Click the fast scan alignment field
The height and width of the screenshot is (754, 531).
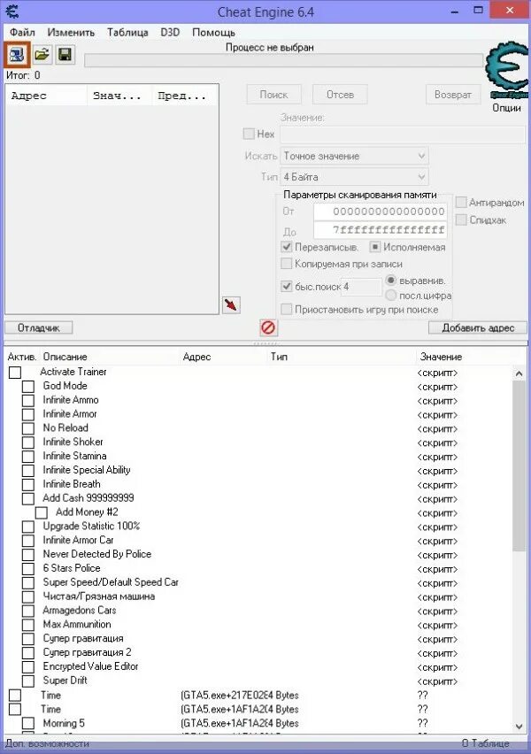(362, 287)
